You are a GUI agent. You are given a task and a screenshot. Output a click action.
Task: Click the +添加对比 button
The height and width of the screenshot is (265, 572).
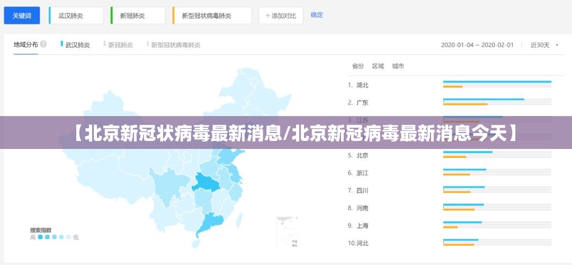coord(281,16)
